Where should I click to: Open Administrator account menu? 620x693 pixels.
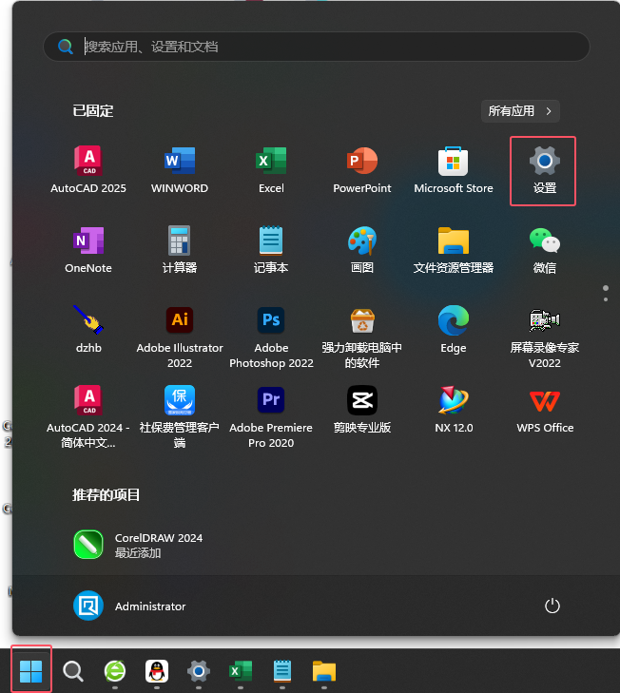coord(129,606)
